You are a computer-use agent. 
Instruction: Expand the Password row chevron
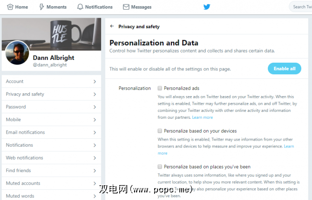point(95,107)
